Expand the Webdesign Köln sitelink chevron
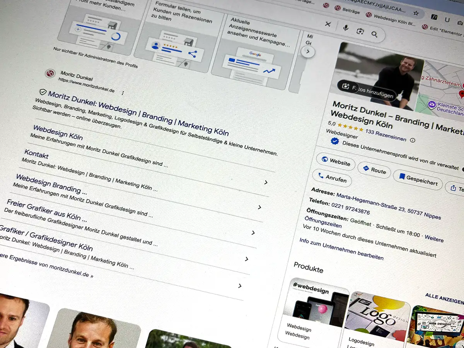 pos(266,182)
